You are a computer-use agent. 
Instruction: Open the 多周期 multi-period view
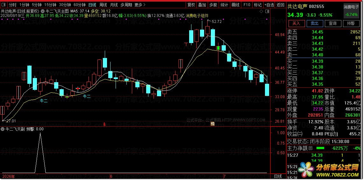[126, 5]
